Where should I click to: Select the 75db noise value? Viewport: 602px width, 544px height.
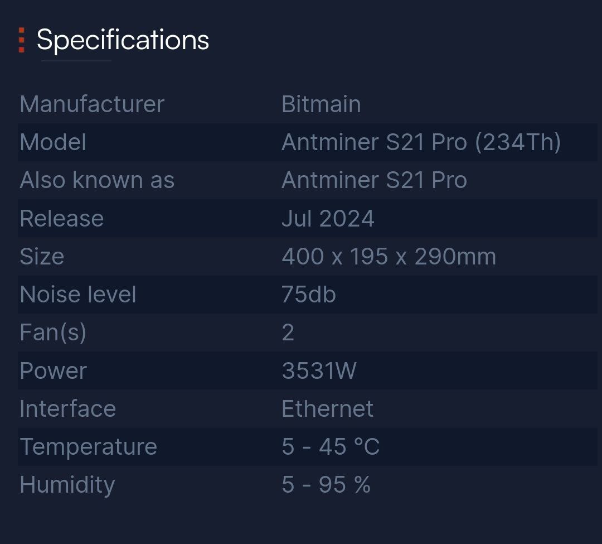(x=309, y=295)
